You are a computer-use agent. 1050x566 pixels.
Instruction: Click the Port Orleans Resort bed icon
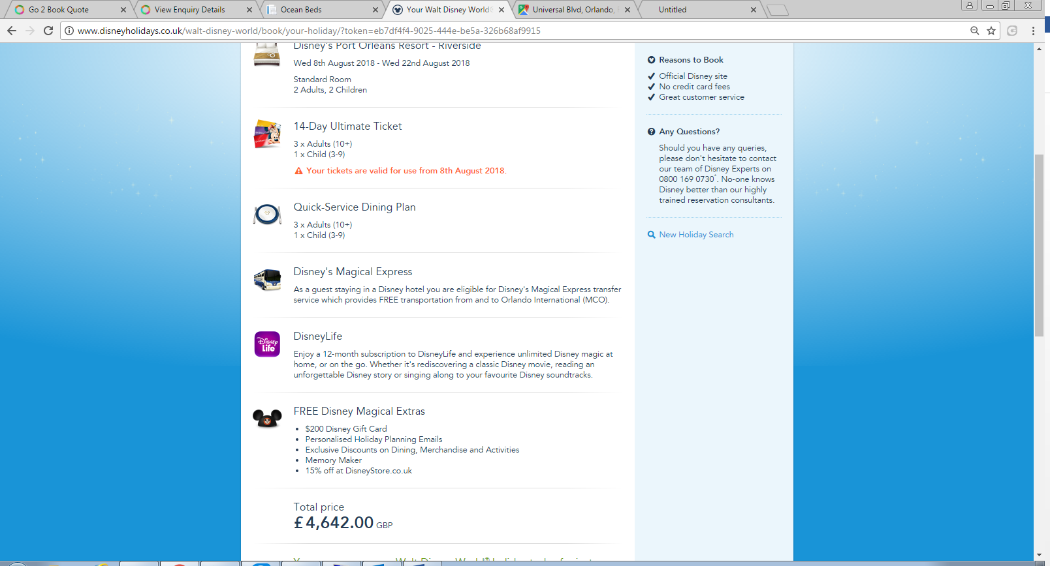click(267, 55)
